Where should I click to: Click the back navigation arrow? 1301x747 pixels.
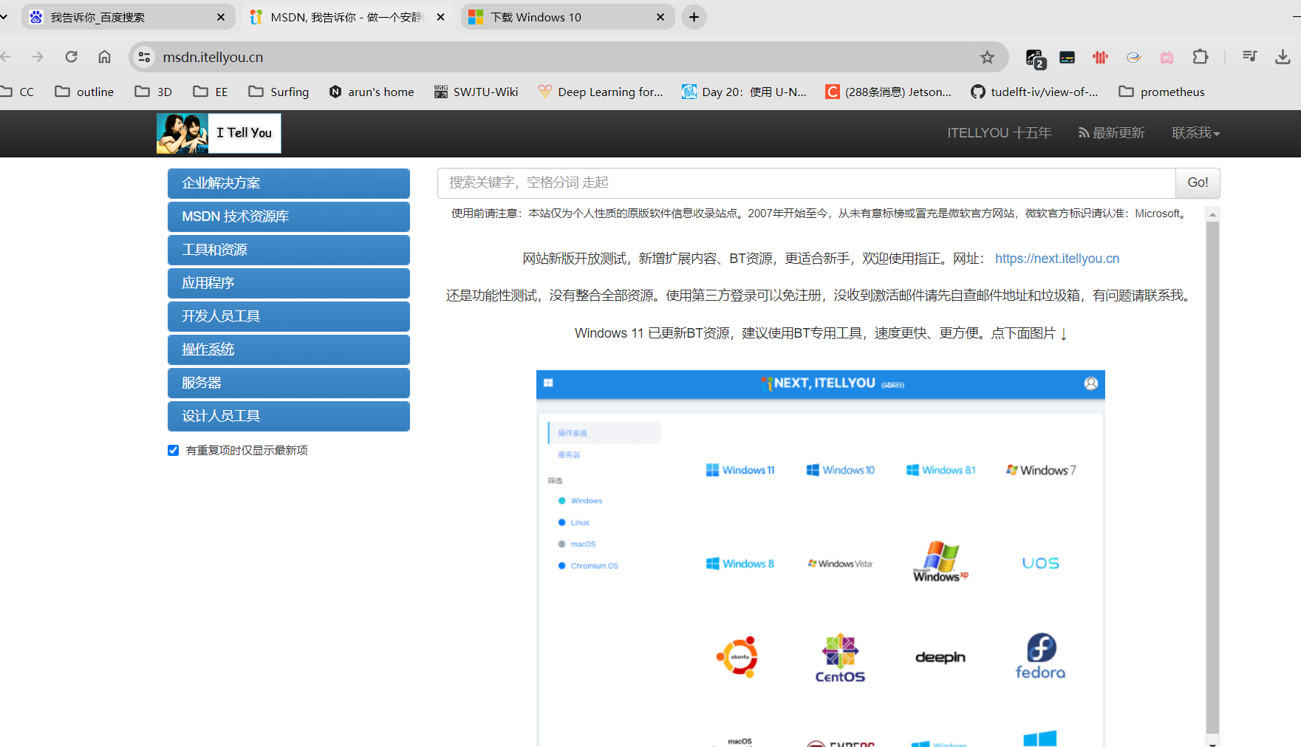tap(6, 57)
